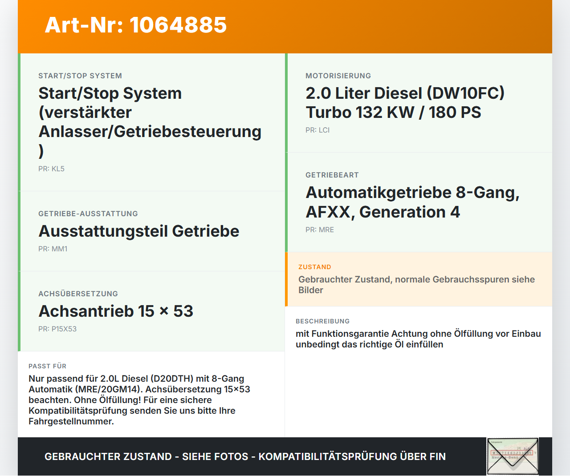The height and width of the screenshot is (476, 570).
Task: Click the PR: P15X53 code label
Action: click(57, 329)
